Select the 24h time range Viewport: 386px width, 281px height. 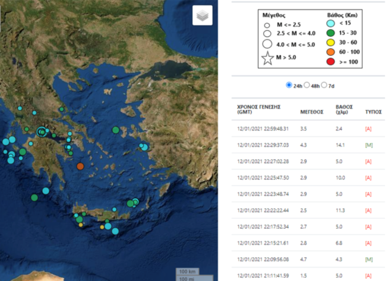(x=289, y=85)
